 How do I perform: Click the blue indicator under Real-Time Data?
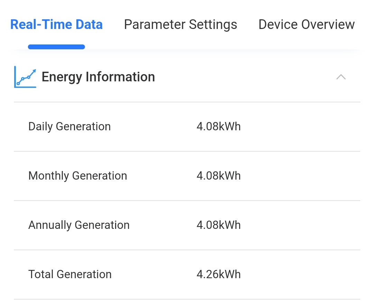pyautogui.click(x=56, y=47)
